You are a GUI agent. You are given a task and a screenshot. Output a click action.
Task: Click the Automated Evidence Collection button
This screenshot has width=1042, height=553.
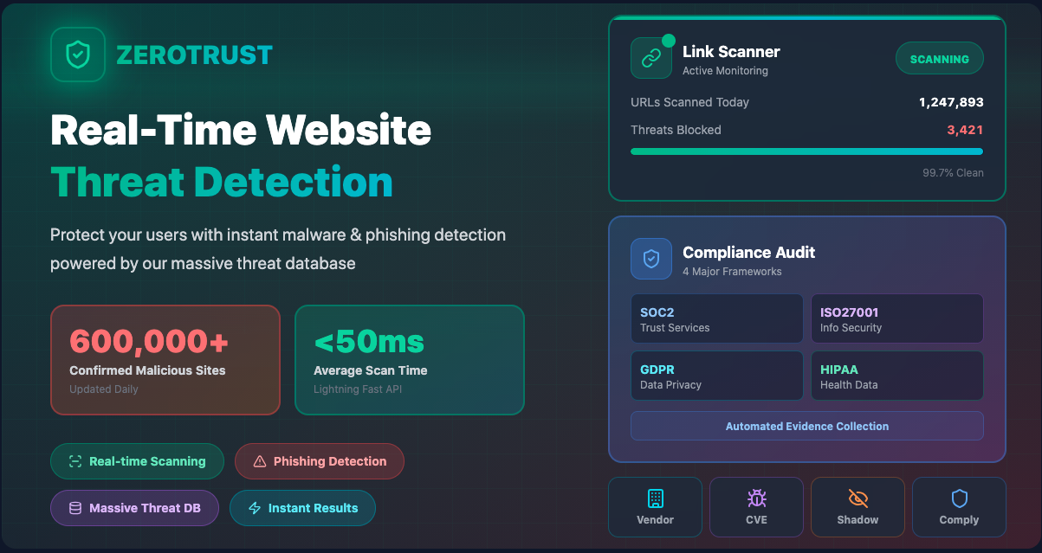(x=806, y=426)
